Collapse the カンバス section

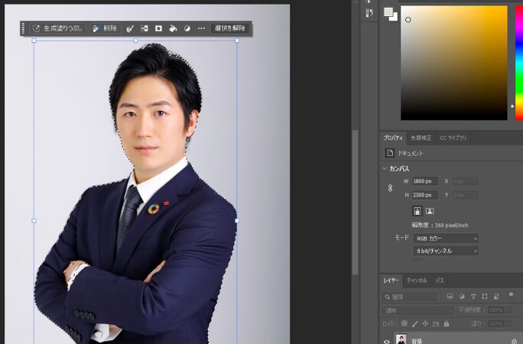(x=385, y=168)
